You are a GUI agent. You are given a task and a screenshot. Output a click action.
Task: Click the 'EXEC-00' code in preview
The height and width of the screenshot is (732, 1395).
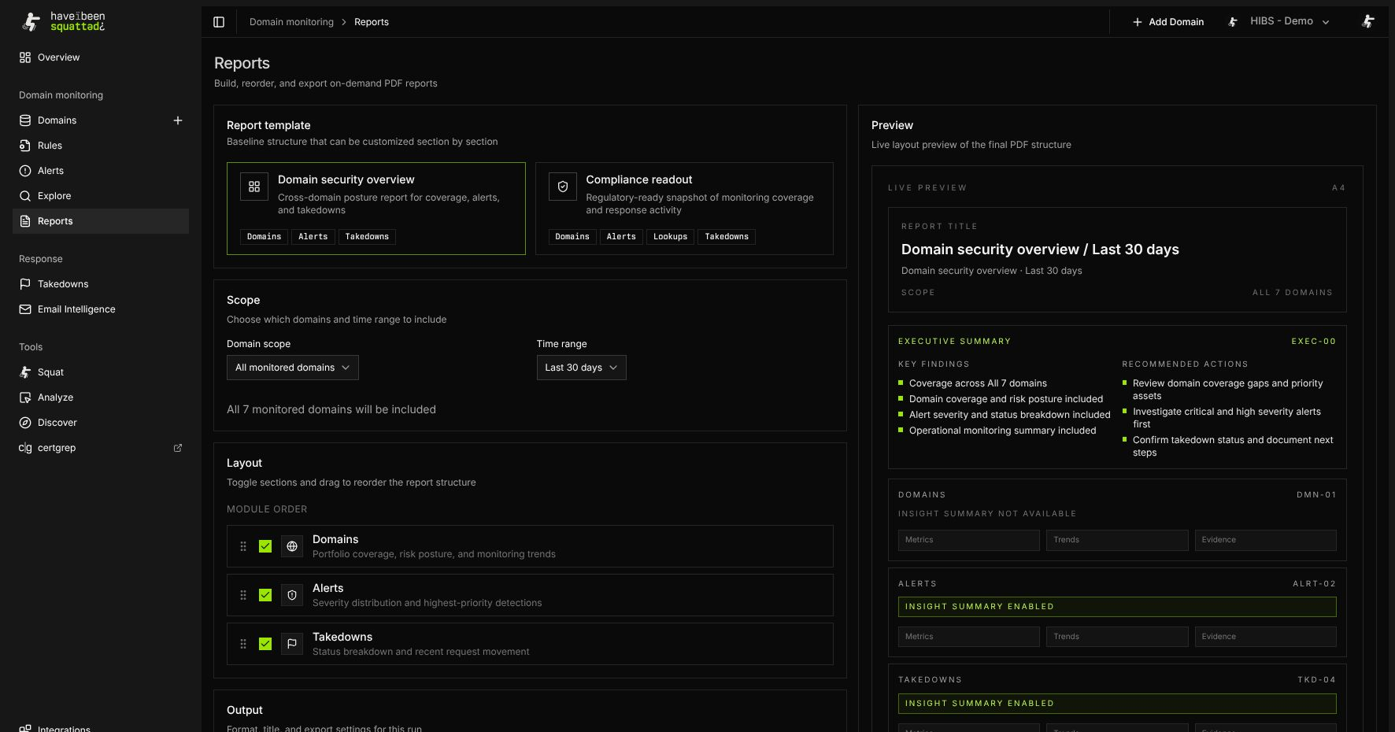coord(1314,342)
